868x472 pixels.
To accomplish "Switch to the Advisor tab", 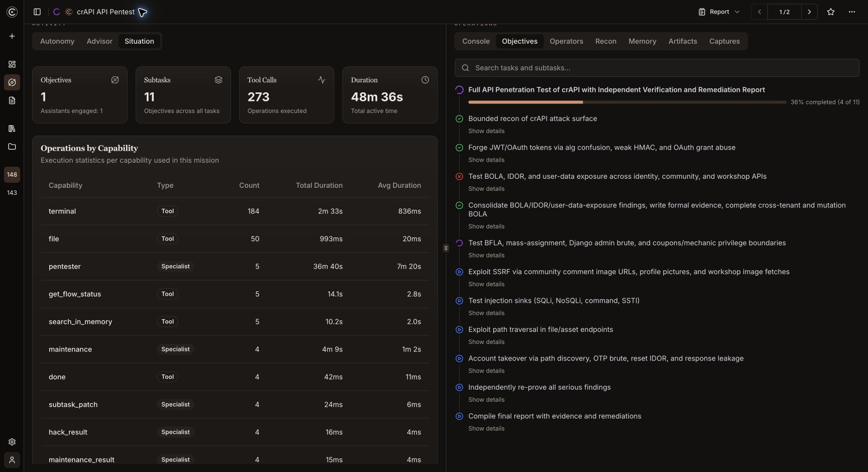I will pyautogui.click(x=99, y=41).
